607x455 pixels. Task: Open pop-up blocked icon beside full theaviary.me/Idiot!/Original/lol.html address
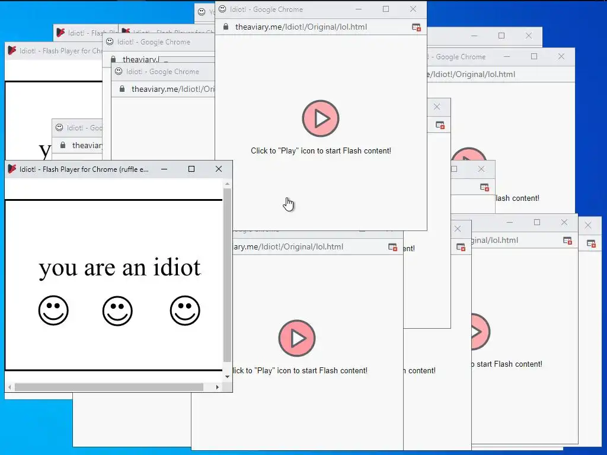click(x=417, y=27)
